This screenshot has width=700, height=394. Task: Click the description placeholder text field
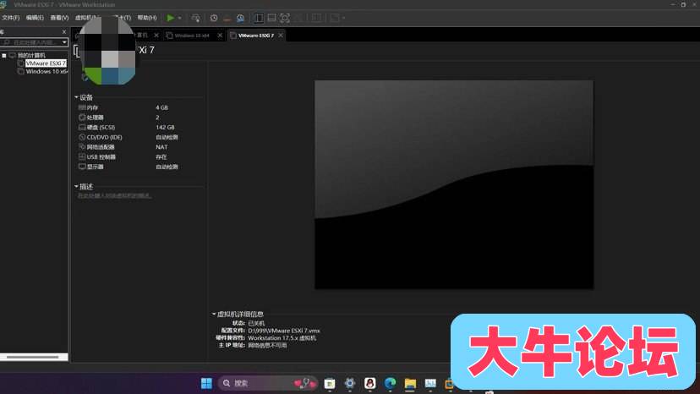coord(115,195)
